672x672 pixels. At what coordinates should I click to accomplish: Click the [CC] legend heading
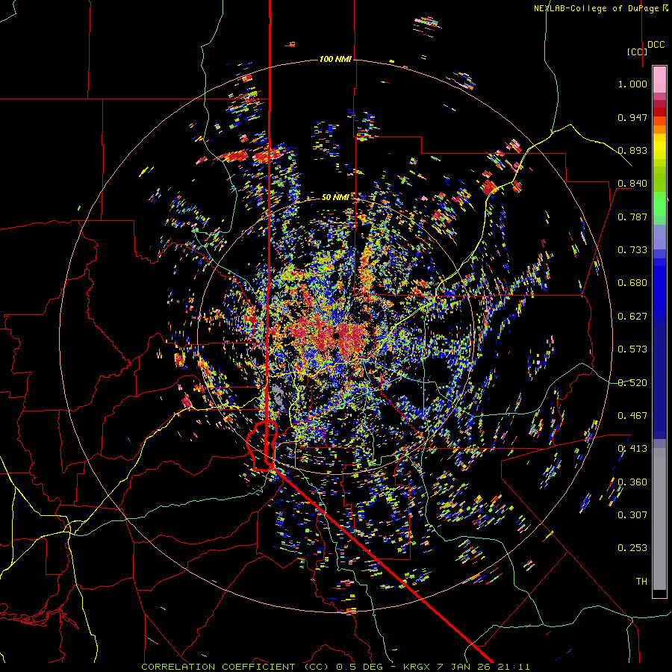[x=637, y=52]
